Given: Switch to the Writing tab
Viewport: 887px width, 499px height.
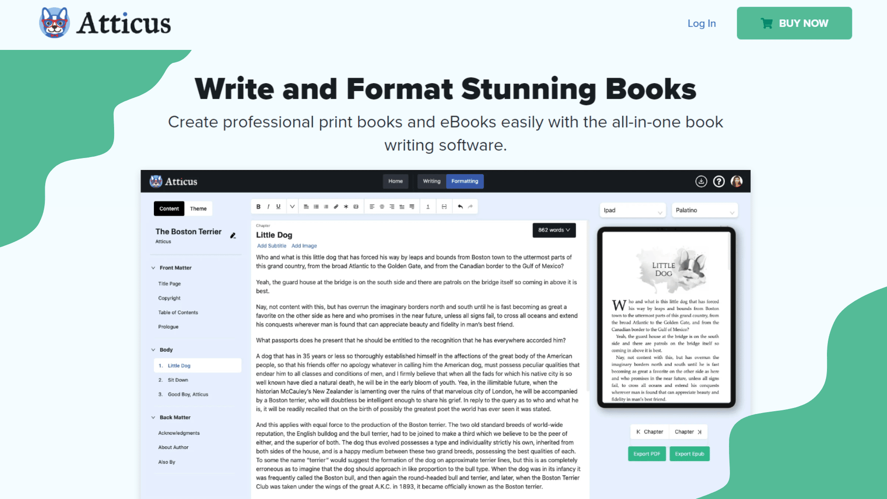Looking at the screenshot, I should [431, 181].
